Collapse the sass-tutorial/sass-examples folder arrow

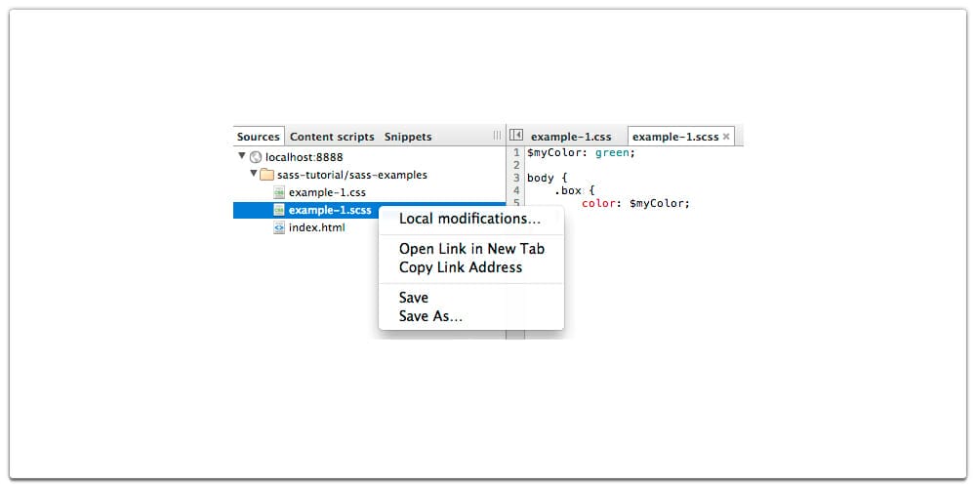coord(254,174)
